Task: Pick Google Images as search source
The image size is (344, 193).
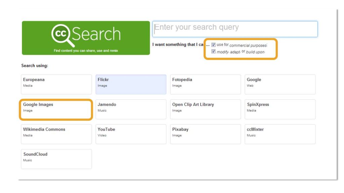Action: coord(56,109)
